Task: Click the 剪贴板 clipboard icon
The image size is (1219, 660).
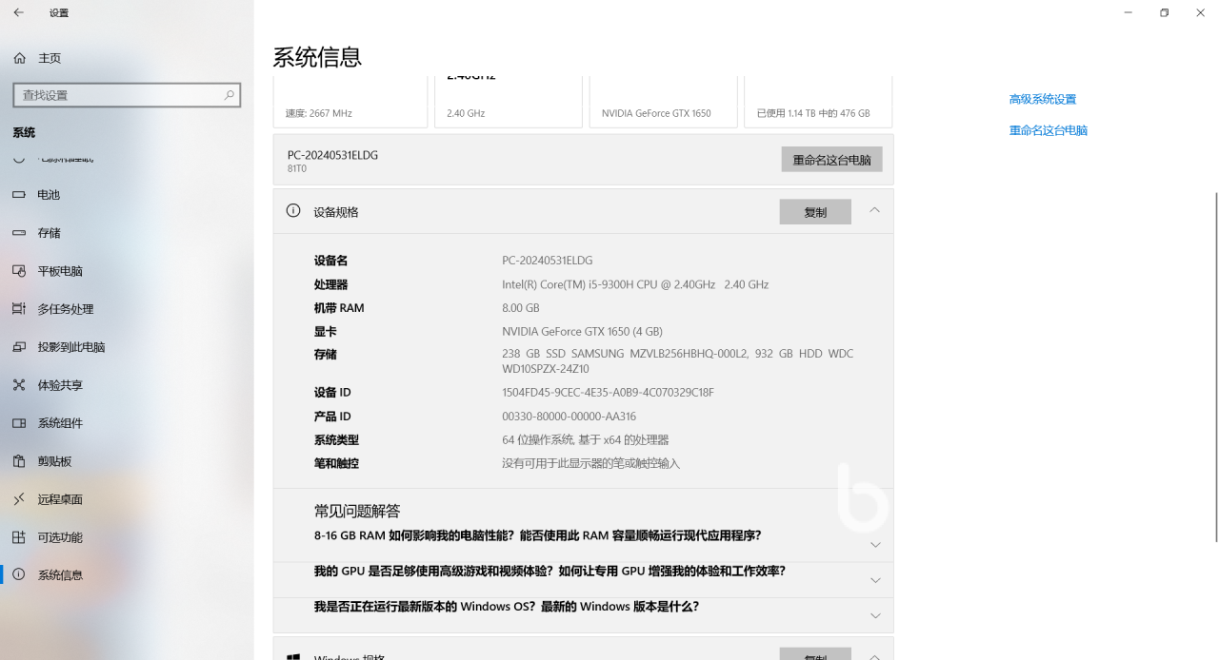Action: 19,461
